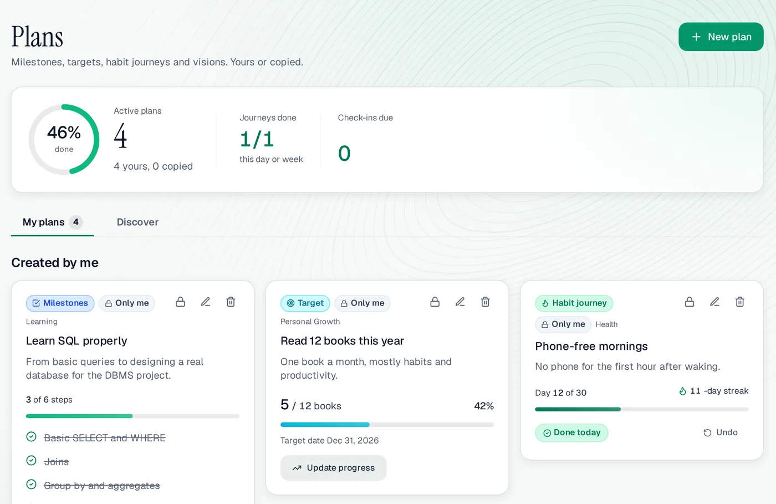Screen dimensions: 776x504
Task: Click the Read 12 books progress bar
Action: 387,425
